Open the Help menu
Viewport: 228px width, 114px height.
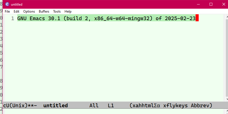pos(68,11)
